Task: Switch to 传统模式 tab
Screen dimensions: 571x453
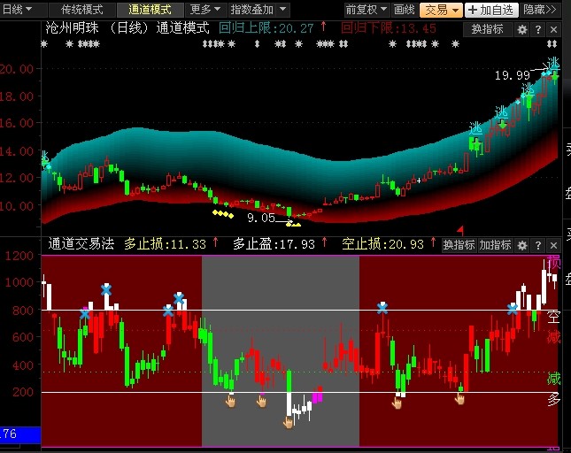Action: (x=82, y=10)
